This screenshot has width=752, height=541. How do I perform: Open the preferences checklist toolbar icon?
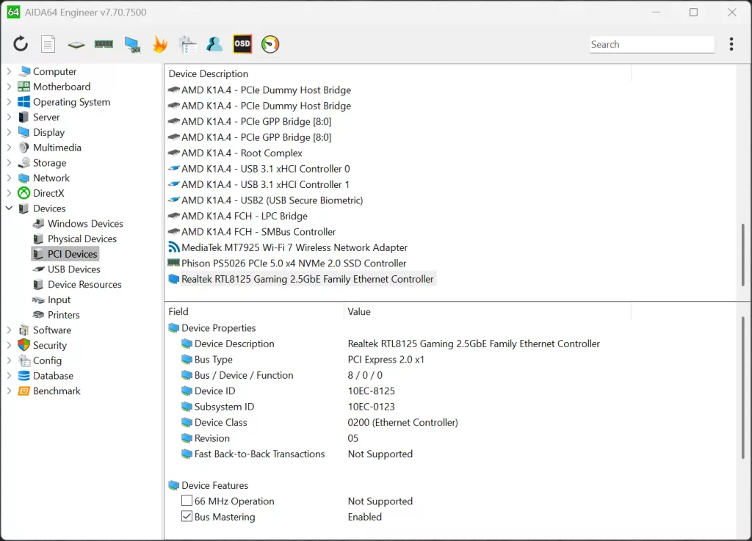tap(187, 44)
